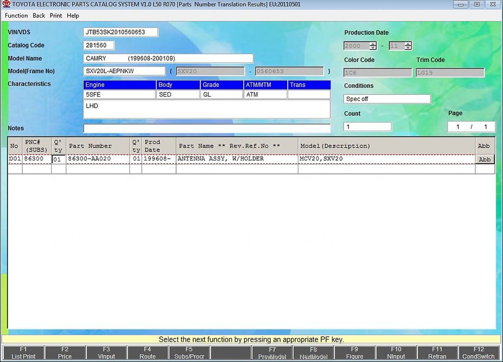Click the Color Code field 1C6
This screenshot has height=362, width=503.
pos(378,72)
